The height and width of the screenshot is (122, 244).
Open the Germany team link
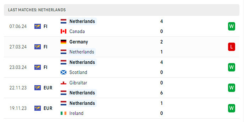79,42
